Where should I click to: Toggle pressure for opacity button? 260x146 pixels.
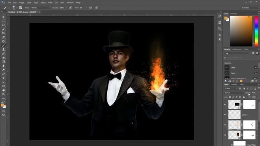70,8
